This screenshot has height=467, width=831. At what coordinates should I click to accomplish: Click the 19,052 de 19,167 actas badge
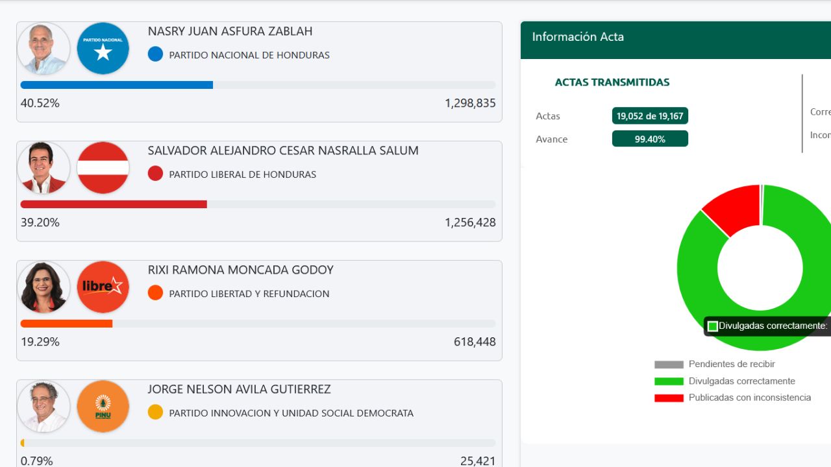[x=650, y=115]
